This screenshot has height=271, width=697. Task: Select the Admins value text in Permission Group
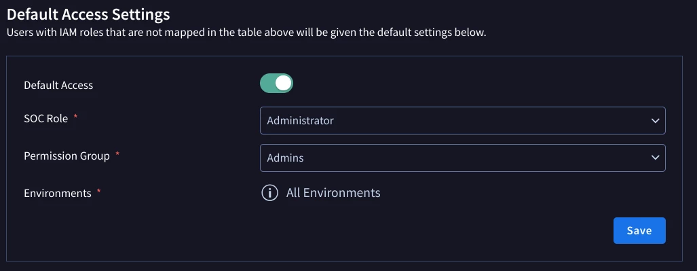(285, 158)
